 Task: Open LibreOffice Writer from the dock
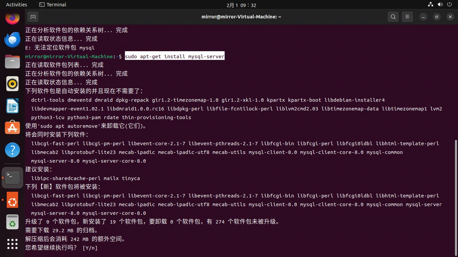pyautogui.click(x=12, y=106)
